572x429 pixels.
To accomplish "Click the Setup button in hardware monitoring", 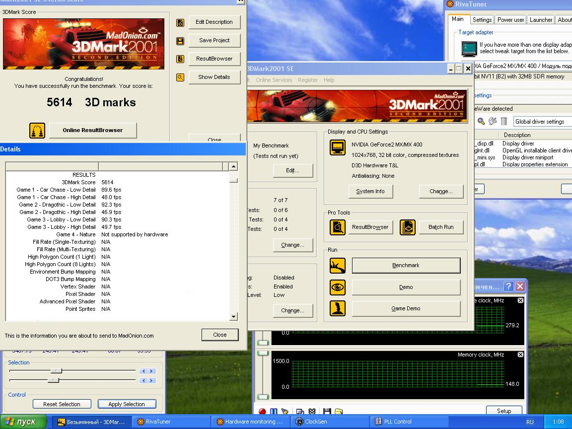I will pos(504,411).
